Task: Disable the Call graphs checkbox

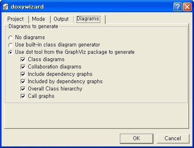Action: [x=23, y=96]
